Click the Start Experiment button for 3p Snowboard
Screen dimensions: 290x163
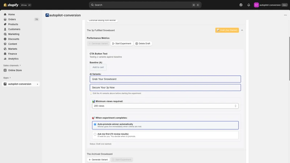(x=122, y=43)
